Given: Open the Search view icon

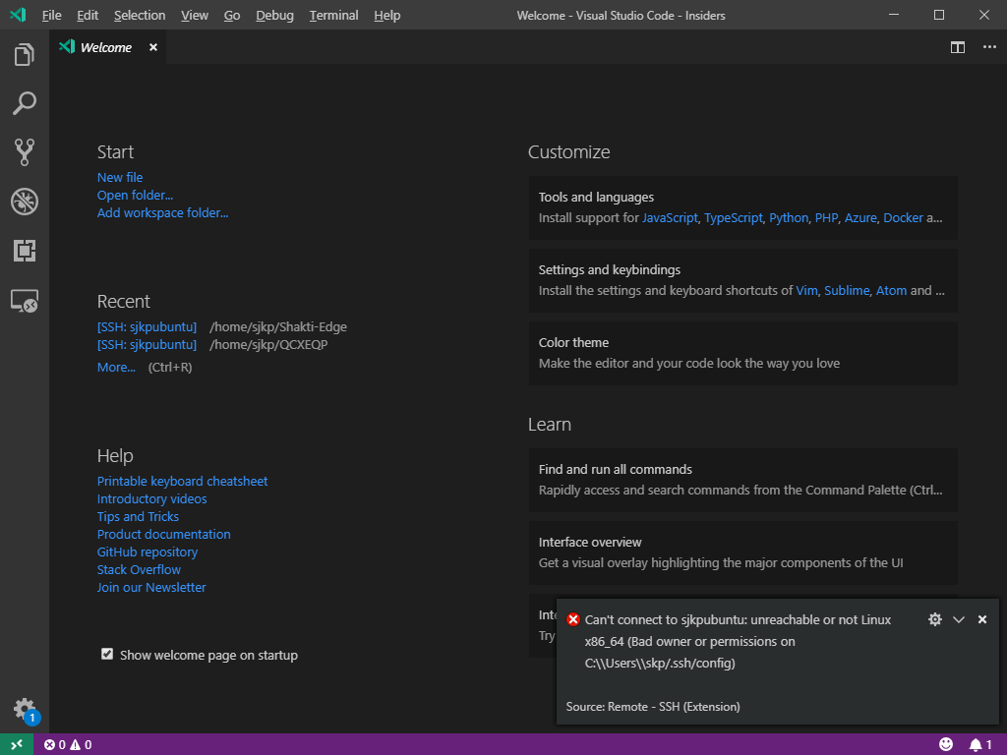Looking at the screenshot, I should [25, 102].
